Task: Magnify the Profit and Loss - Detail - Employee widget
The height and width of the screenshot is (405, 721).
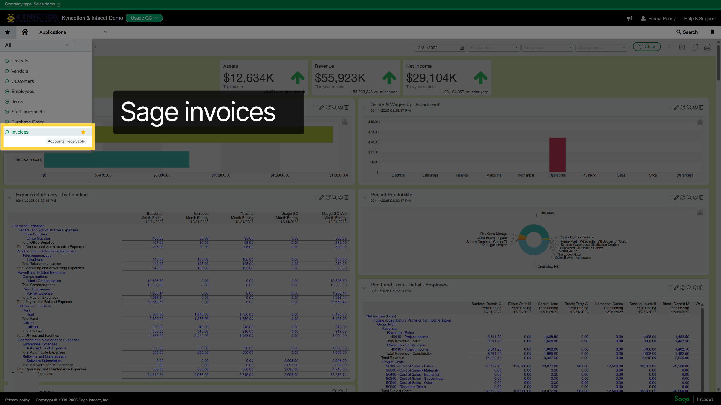Action: [689, 288]
